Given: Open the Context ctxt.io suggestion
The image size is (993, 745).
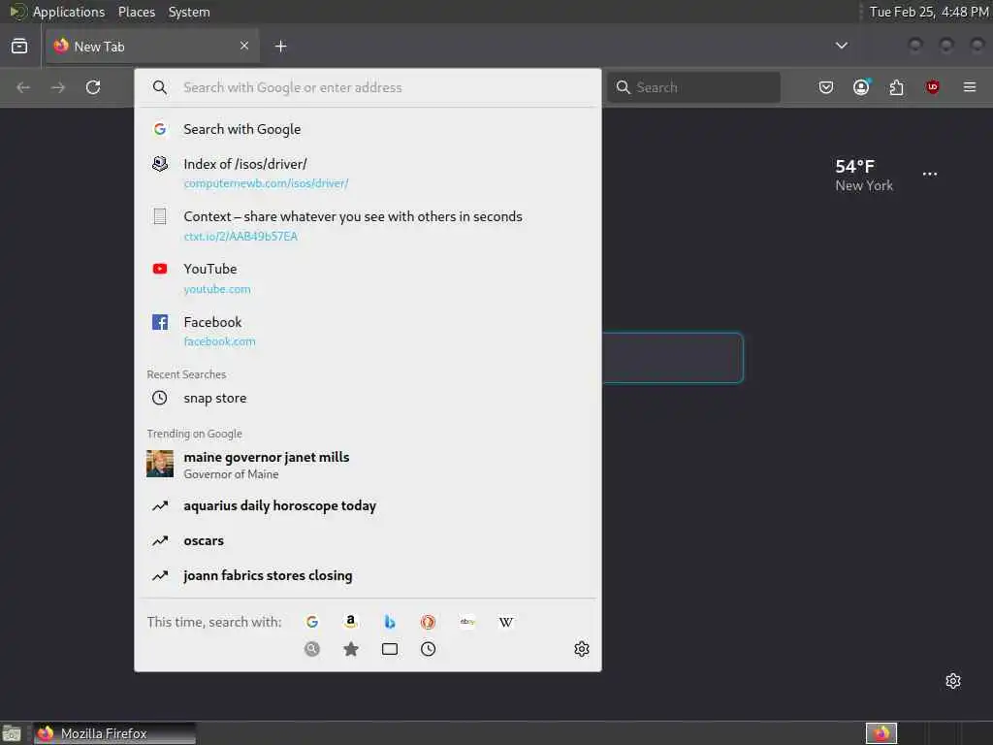Looking at the screenshot, I should click(368, 226).
